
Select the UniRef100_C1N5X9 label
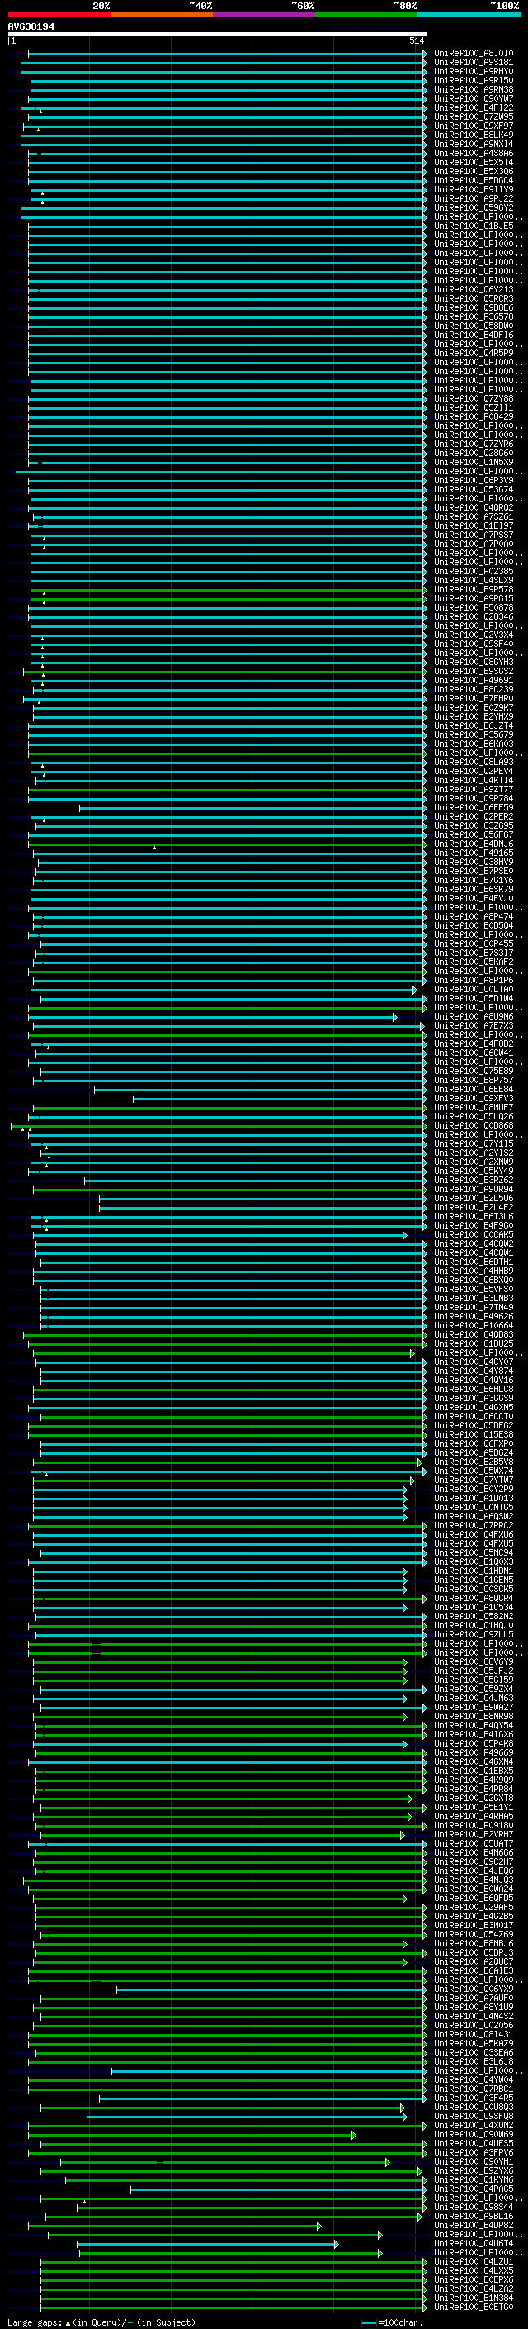point(474,462)
